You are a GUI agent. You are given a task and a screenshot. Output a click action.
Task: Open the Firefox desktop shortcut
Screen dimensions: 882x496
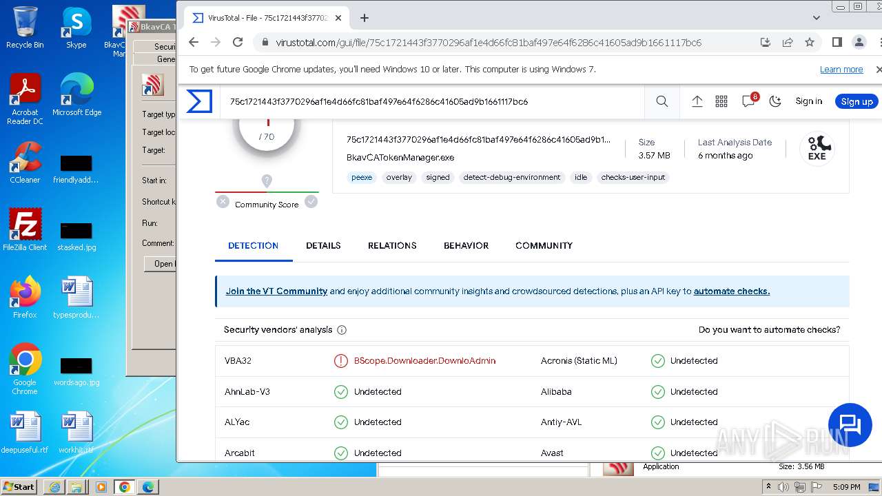[x=25, y=298]
